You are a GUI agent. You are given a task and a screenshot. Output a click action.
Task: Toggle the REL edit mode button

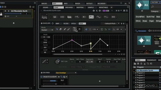[107, 11]
